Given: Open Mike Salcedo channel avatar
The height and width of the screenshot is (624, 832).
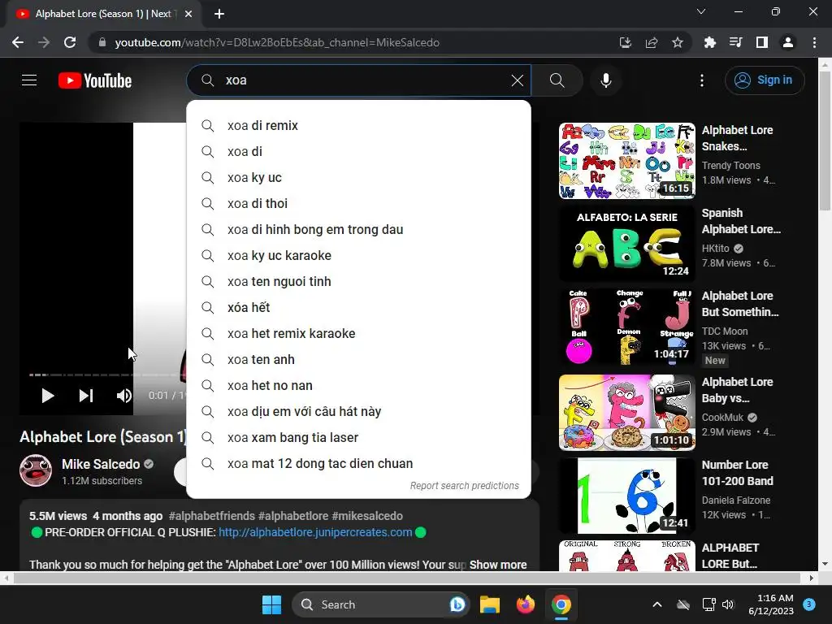Looking at the screenshot, I should point(36,470).
